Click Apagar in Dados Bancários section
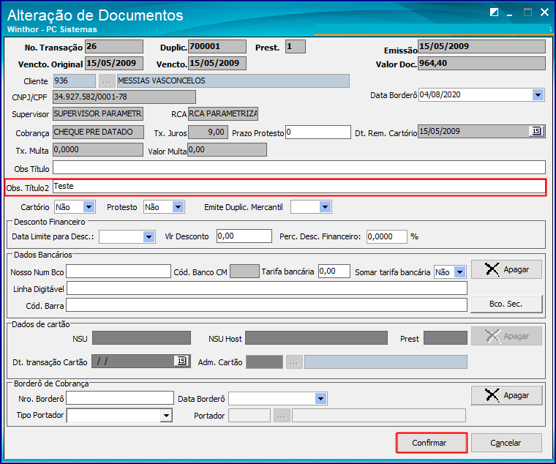This screenshot has height=464, width=556. [x=506, y=269]
